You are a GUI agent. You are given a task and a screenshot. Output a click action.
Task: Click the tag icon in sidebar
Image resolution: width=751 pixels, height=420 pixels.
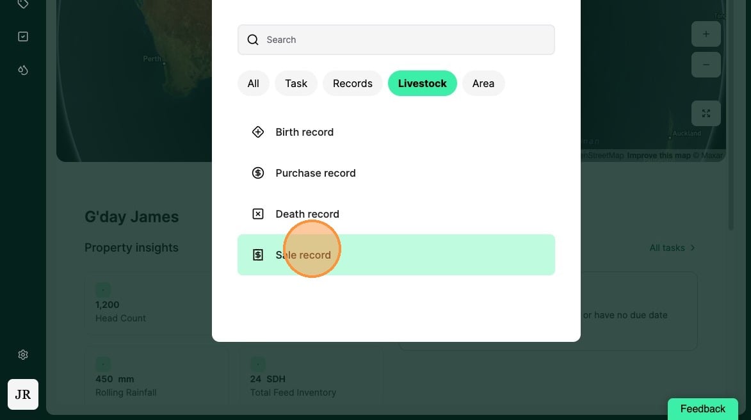tap(22, 4)
